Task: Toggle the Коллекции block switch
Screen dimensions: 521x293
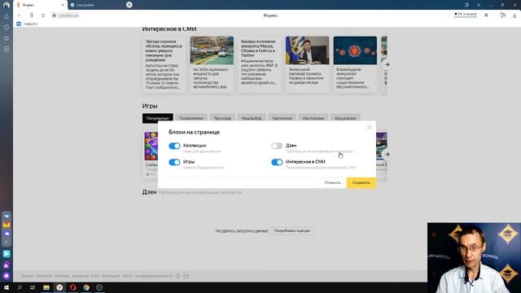Action: [174, 146]
